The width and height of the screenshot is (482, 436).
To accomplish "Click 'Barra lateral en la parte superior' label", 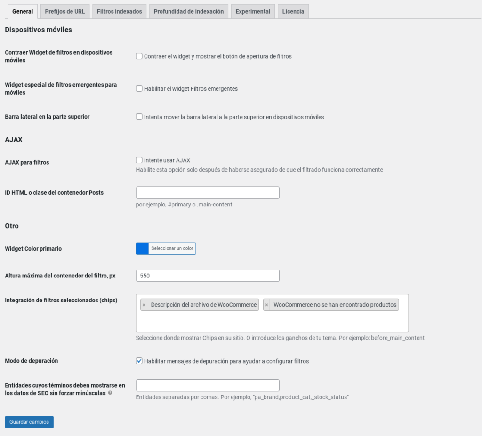I will point(48,117).
